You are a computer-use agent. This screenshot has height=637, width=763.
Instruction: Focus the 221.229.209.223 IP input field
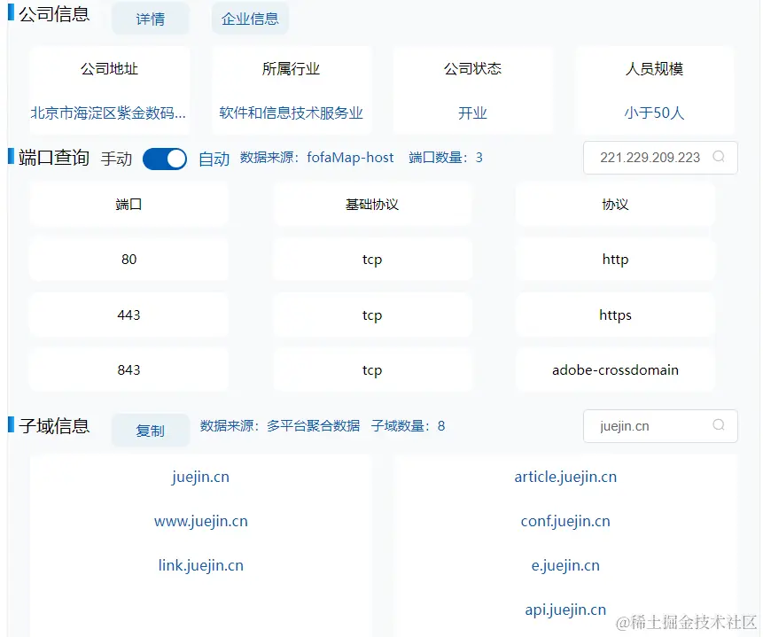660,158
